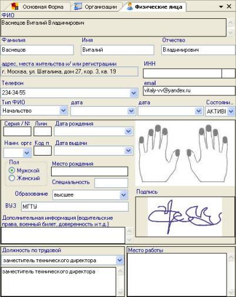Screen dimensions: 236x297
Task: Click the Основная Форма tab icon
Action: pyautogui.click(x=15, y=6)
